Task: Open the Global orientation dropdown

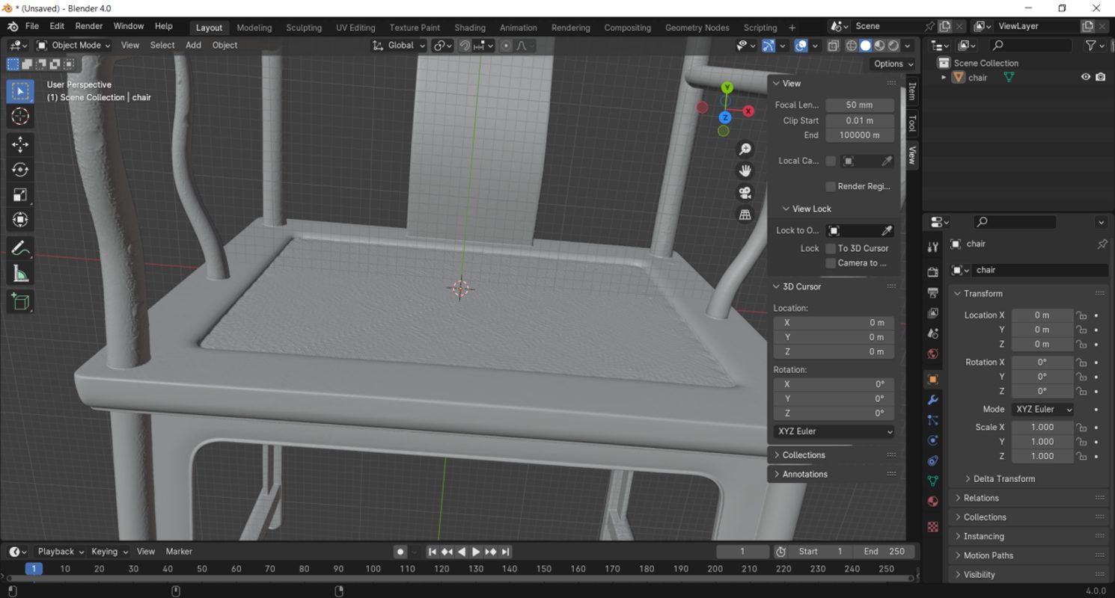Action: 399,46
